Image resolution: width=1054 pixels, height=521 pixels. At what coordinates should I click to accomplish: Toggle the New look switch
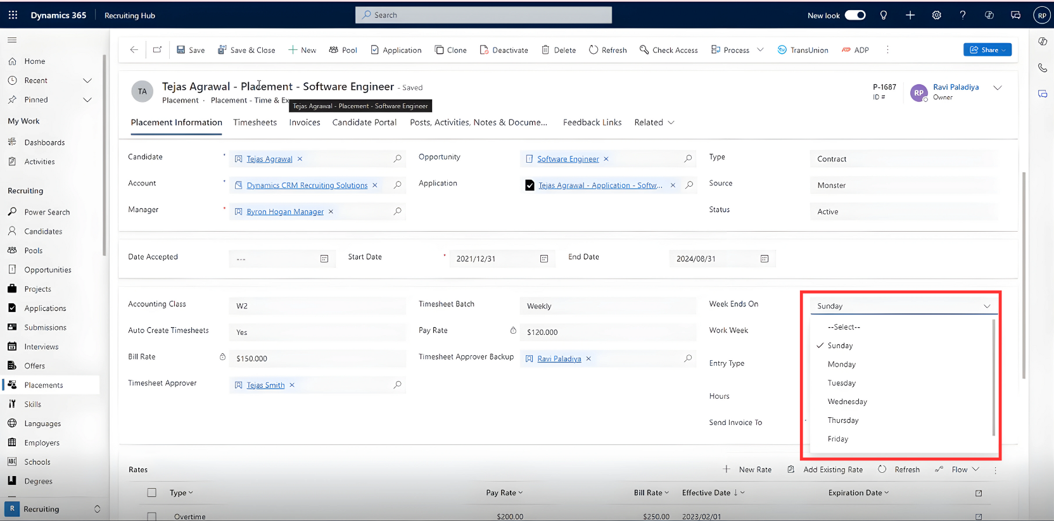[855, 15]
